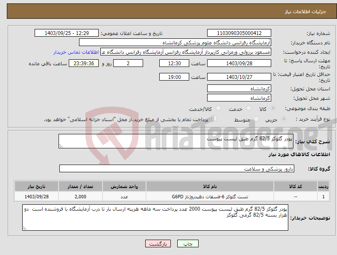Click the unit cell عدد
The height and width of the screenshot is (255, 337).
click(x=124, y=197)
